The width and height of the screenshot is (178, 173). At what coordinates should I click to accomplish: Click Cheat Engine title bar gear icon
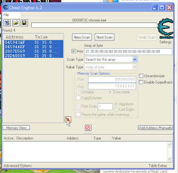tap(5, 8)
